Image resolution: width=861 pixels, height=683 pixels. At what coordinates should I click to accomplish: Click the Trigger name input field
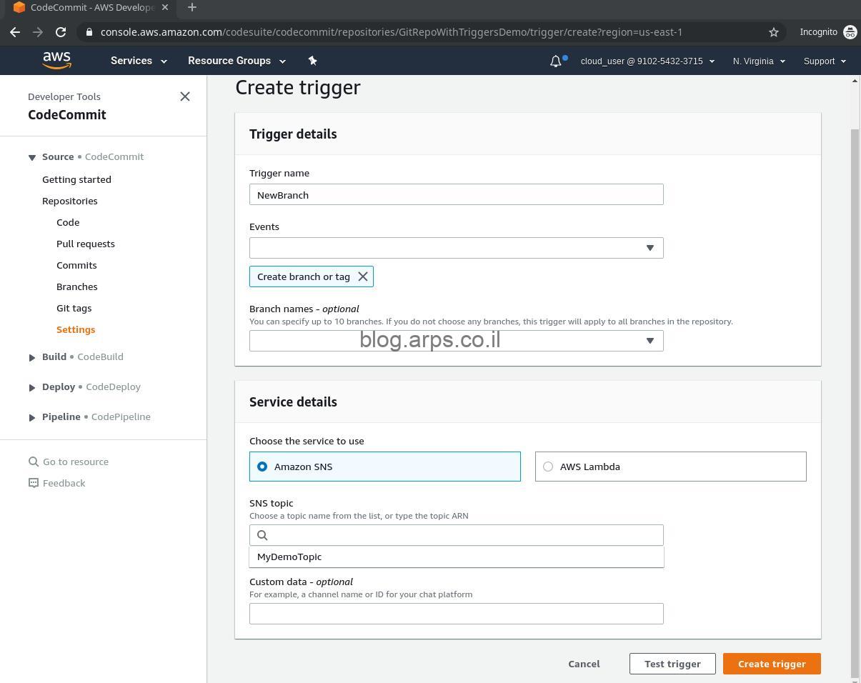click(457, 194)
